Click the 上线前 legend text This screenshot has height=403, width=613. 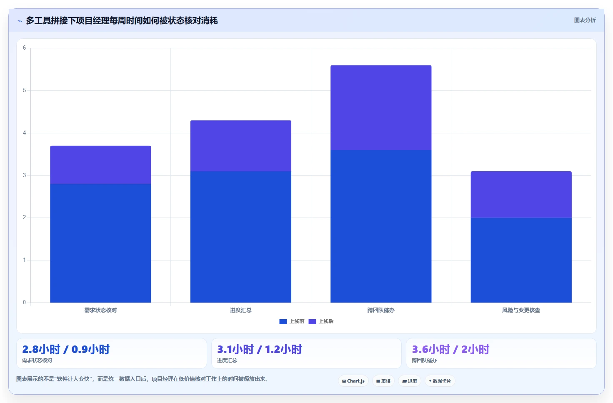[297, 321]
